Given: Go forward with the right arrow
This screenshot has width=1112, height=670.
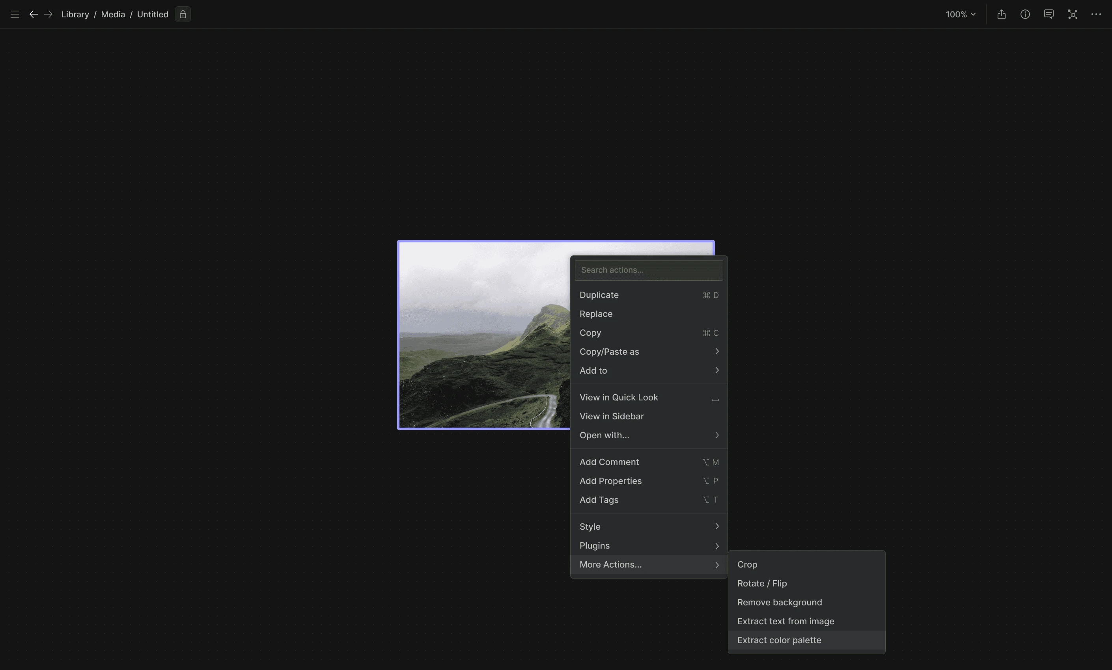Looking at the screenshot, I should coord(48,15).
